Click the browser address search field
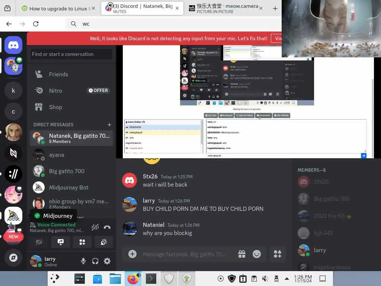The width and height of the screenshot is (381, 286). [x=175, y=24]
